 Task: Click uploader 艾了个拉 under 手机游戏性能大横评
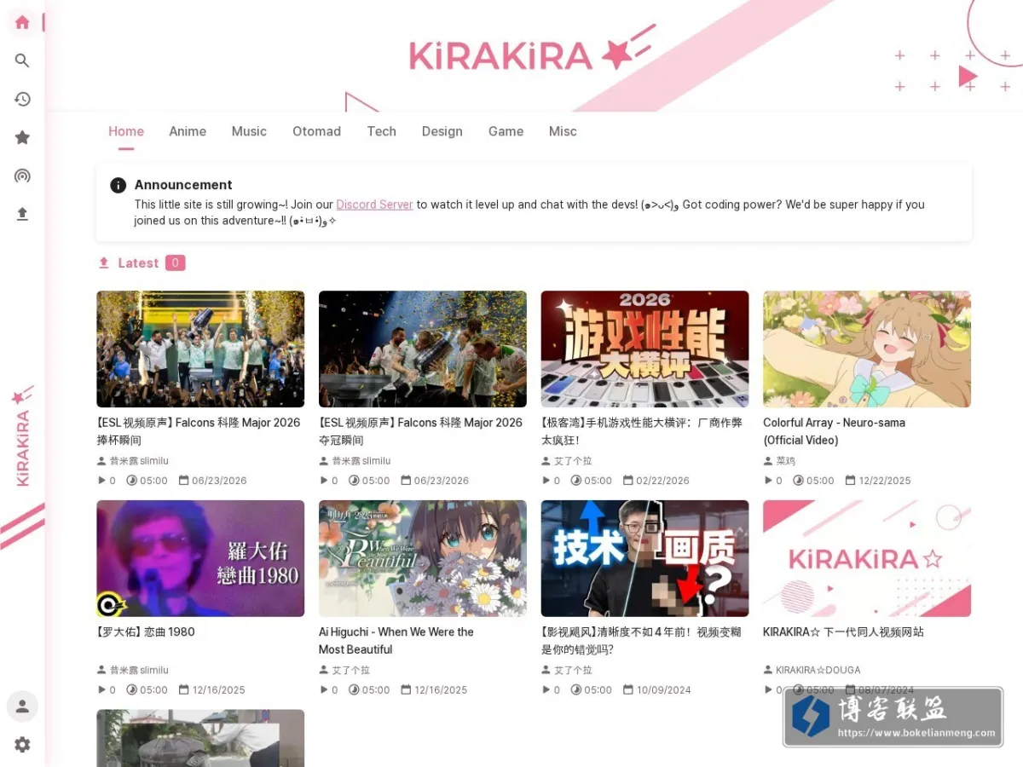click(x=573, y=461)
